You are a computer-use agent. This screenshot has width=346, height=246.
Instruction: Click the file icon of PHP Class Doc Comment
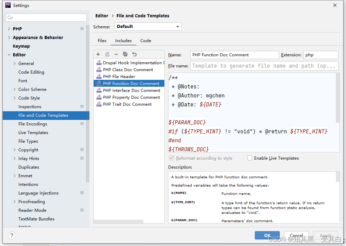(x=99, y=70)
